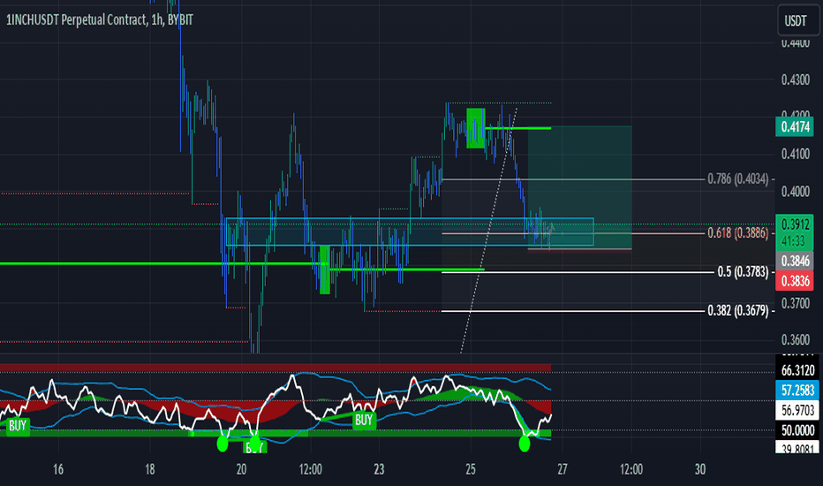Viewport: 823px width, 486px height.
Task: Click the BUY signal label near date 23
Action: (364, 420)
